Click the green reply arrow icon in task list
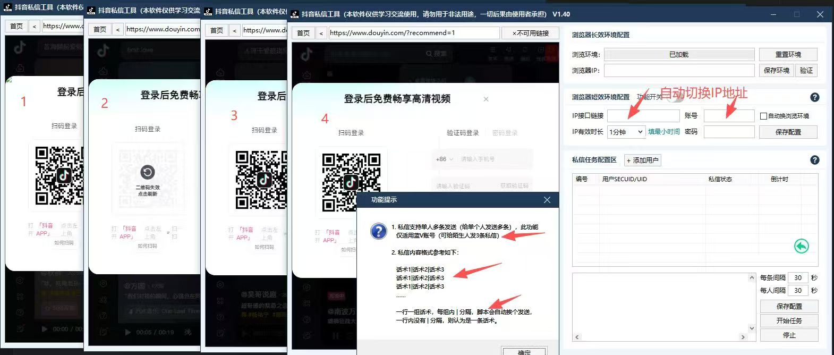The width and height of the screenshot is (834, 355). (x=801, y=246)
